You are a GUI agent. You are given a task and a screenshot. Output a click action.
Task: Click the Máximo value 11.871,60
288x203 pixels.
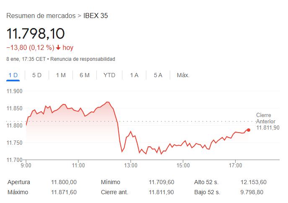click(x=64, y=192)
